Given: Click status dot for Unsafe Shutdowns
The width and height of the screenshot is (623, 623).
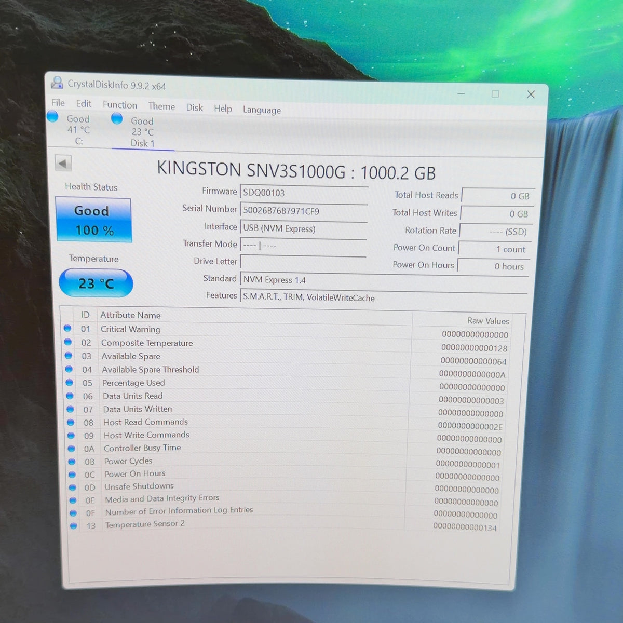Looking at the screenshot, I should tap(73, 487).
